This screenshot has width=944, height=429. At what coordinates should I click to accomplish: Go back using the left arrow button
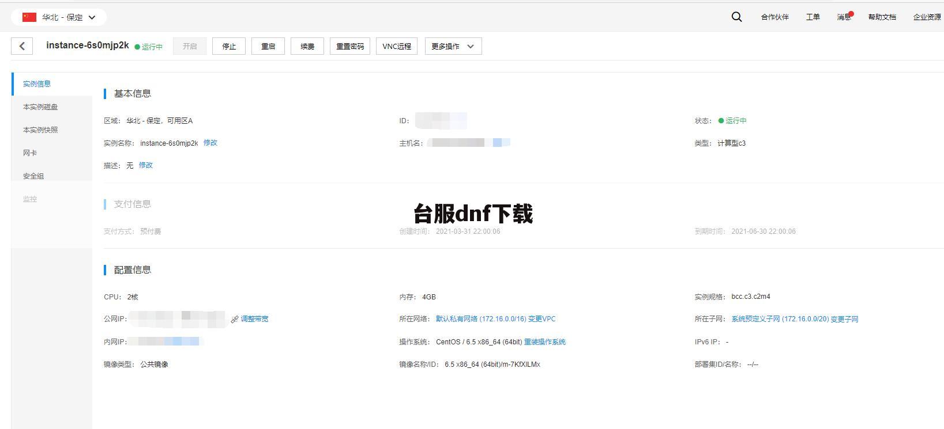point(22,46)
